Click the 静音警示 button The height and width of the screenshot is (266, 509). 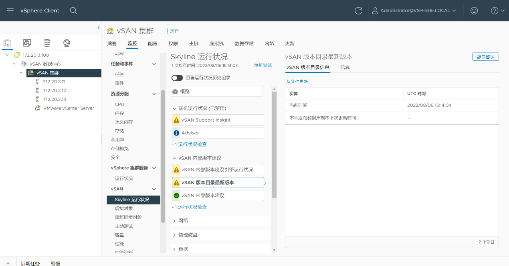tap(485, 57)
